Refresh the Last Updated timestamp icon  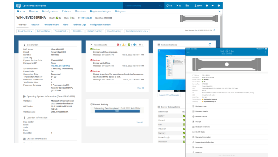click(x=214, y=30)
